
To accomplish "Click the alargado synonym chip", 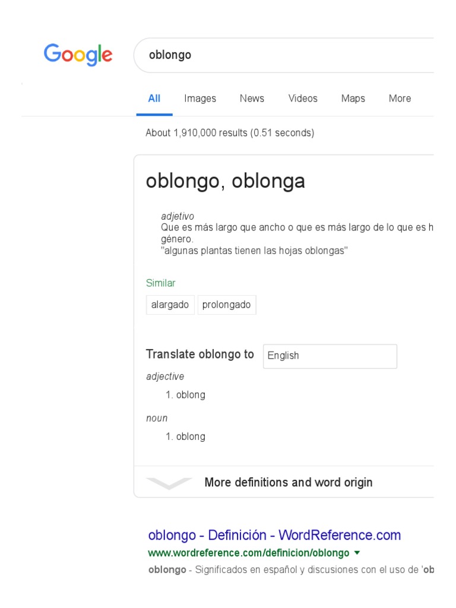I will point(170,305).
